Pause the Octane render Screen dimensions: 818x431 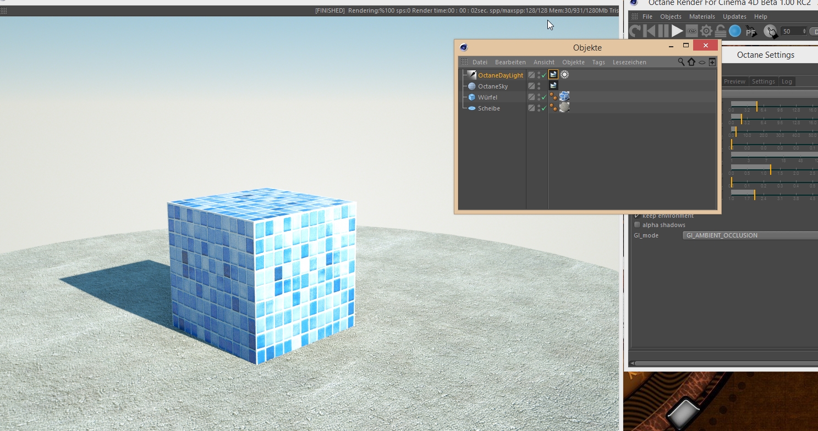point(663,31)
